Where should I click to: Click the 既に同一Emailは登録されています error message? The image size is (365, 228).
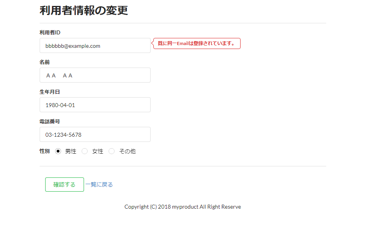point(197,43)
